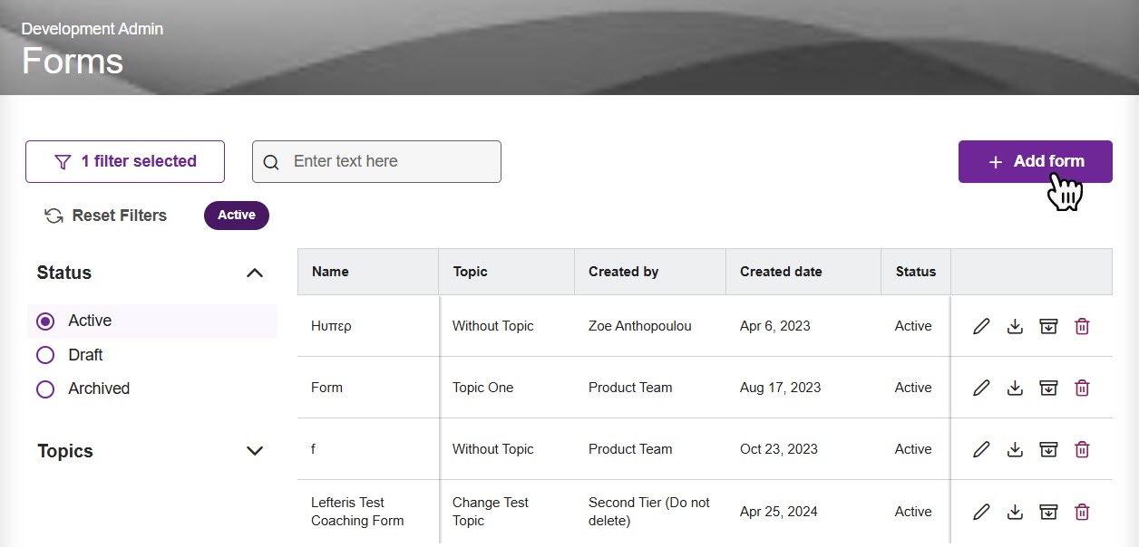Select the Draft status radio button
Screen dimensions: 1139x547
45,356
